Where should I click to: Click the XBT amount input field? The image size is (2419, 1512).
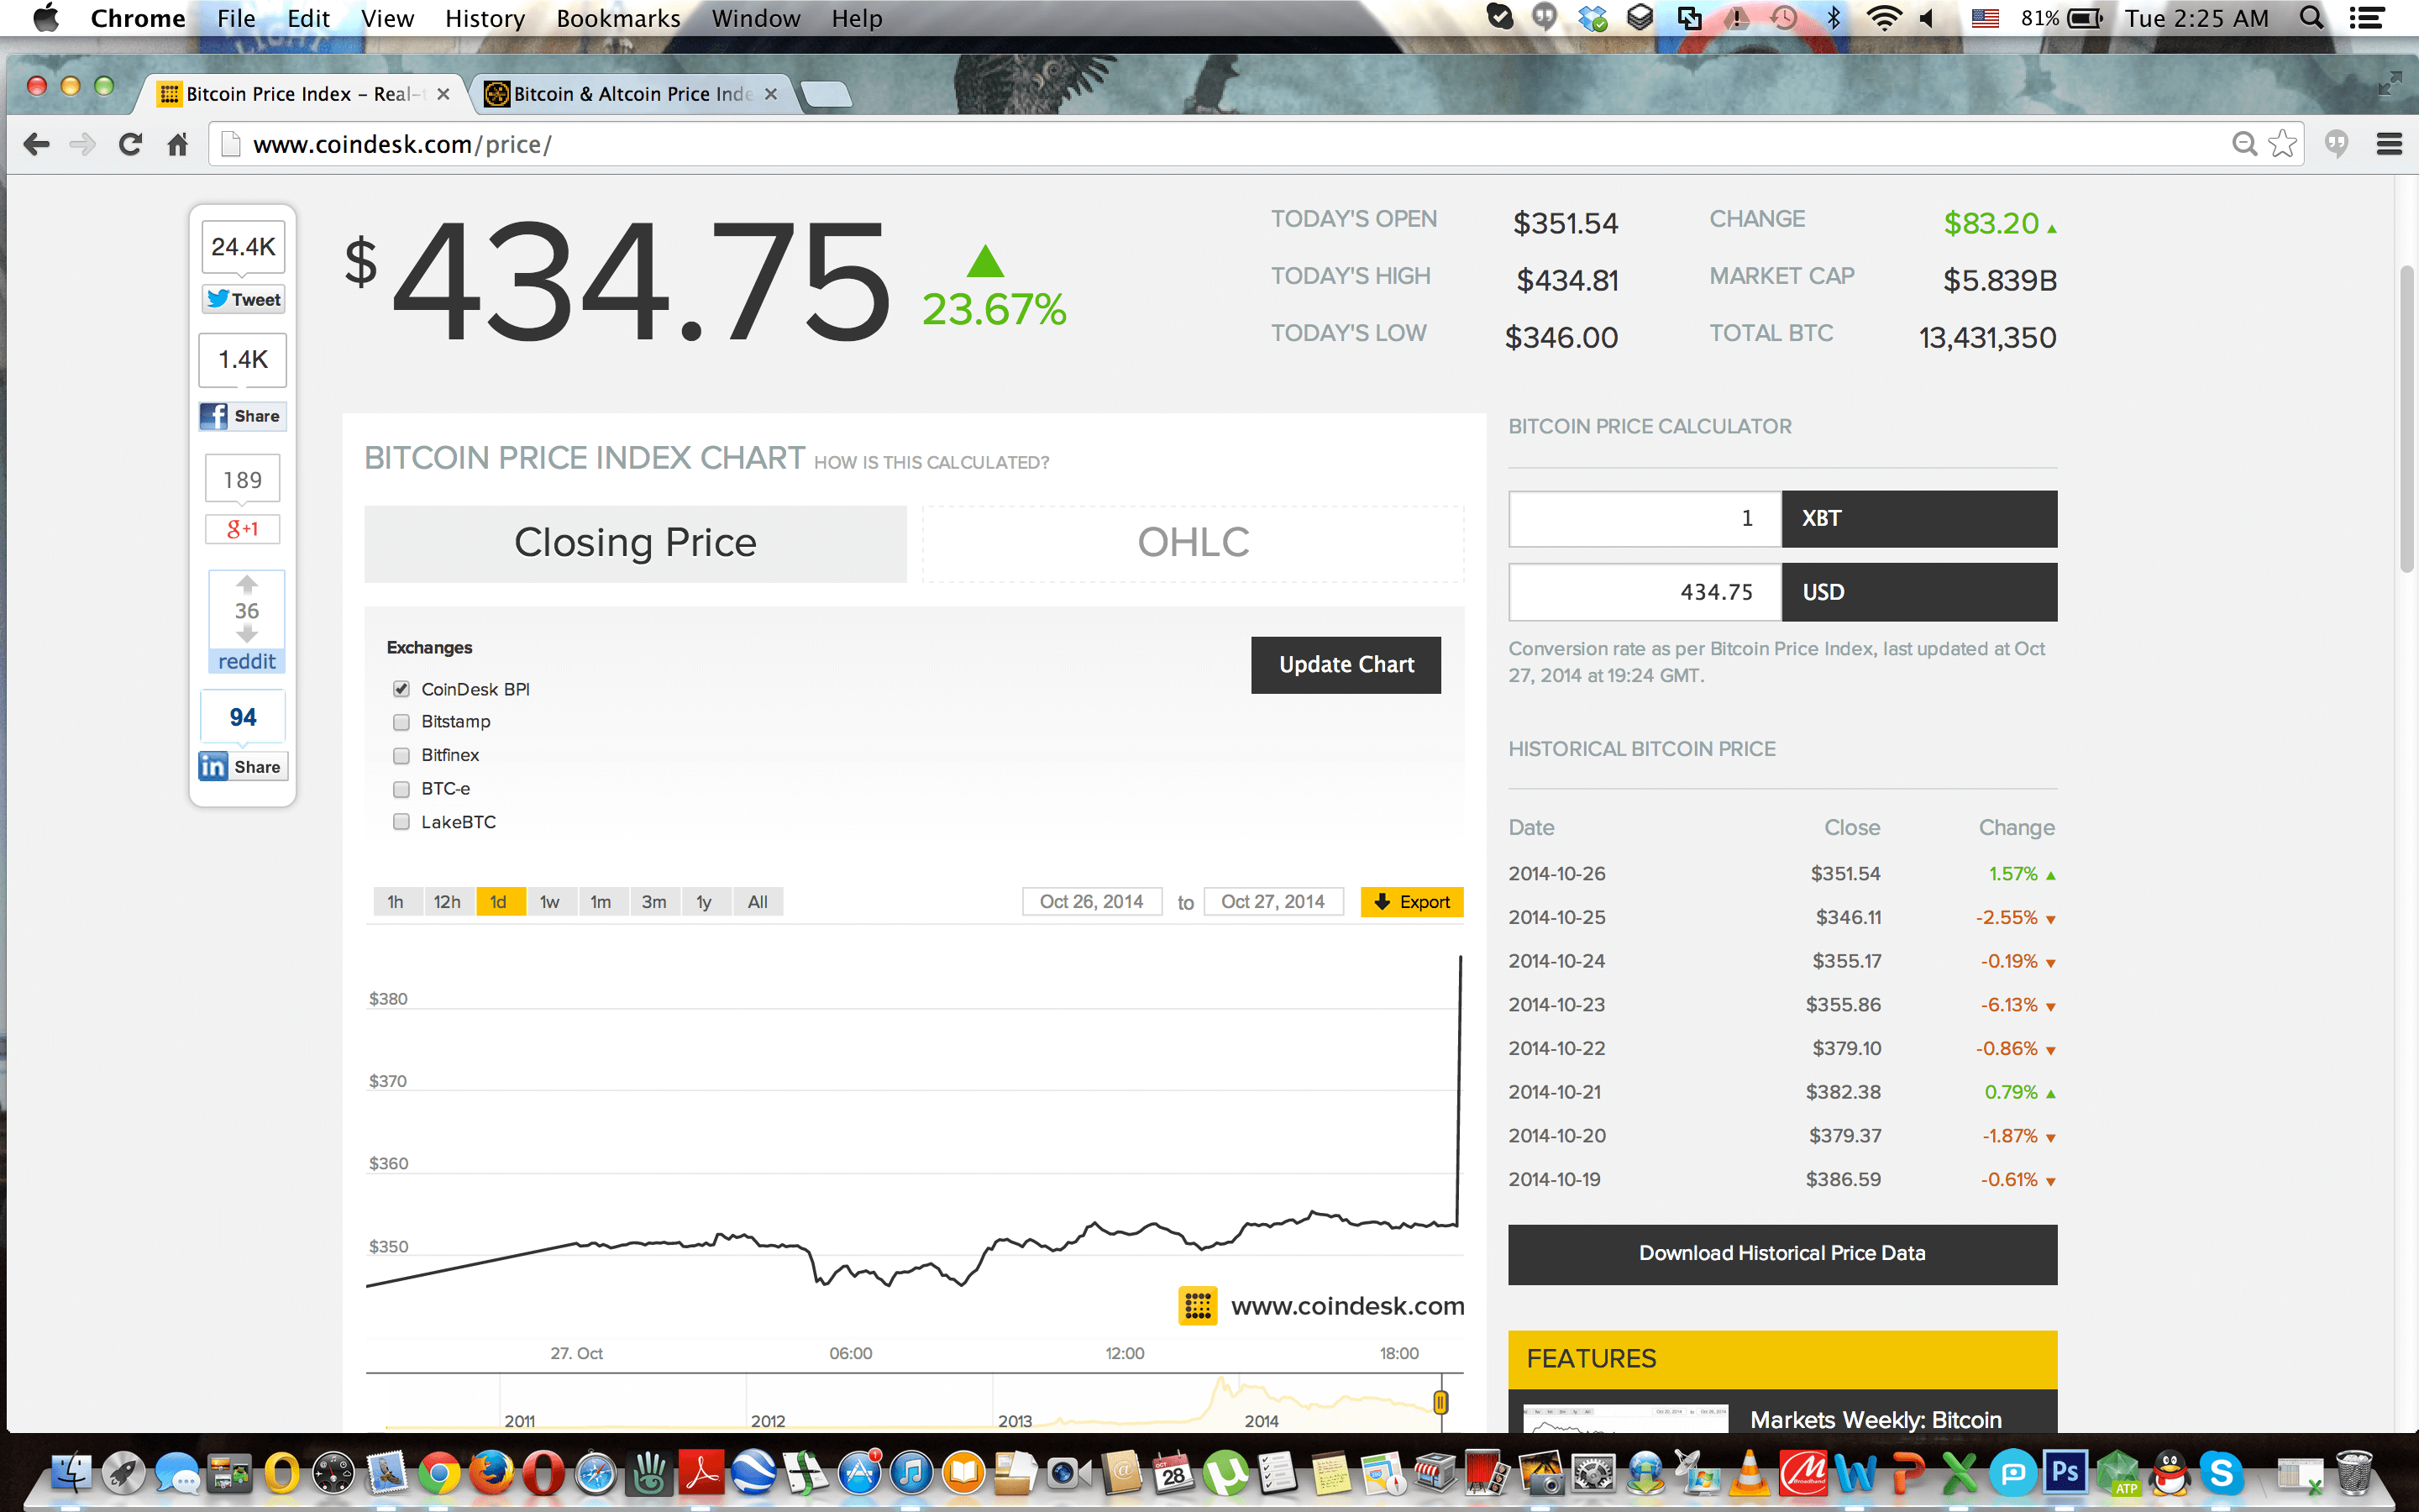pos(1645,518)
